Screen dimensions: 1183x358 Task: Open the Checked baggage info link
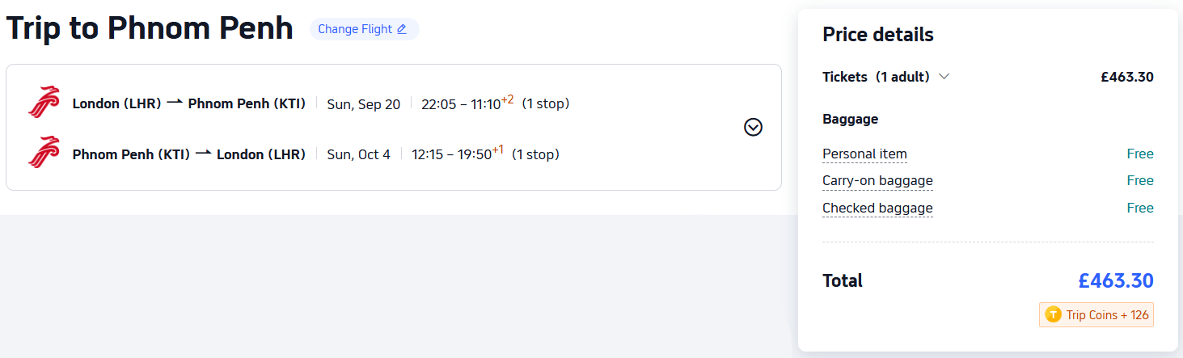pos(877,208)
